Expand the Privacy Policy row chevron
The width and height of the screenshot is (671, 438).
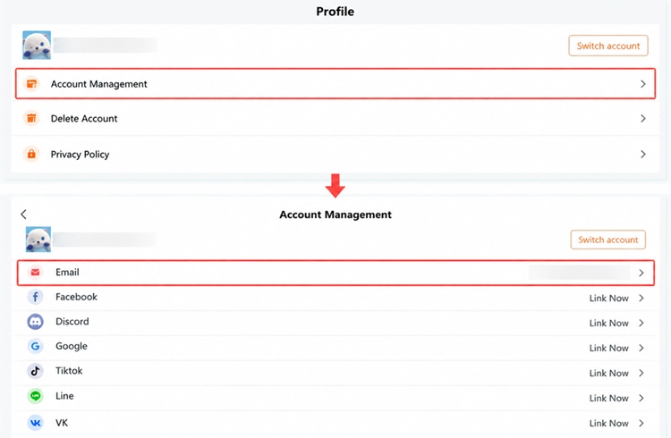pos(642,154)
